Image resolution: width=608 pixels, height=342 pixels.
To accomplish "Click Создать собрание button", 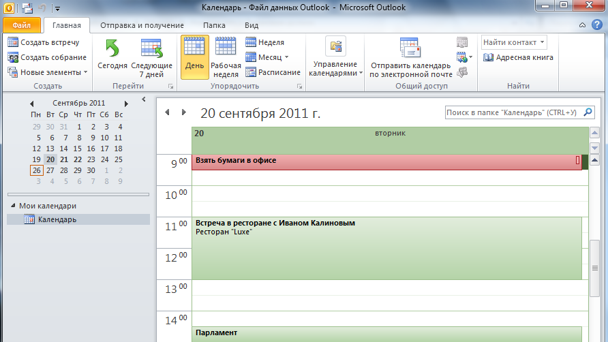I will [x=47, y=57].
